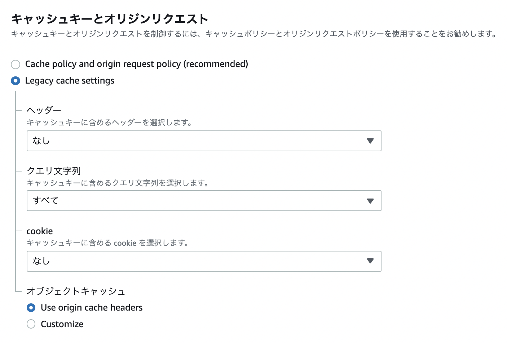Viewport: 507px width, 343px height.
Task: Click the Cache policy recommended radio circle
Action: pos(16,64)
